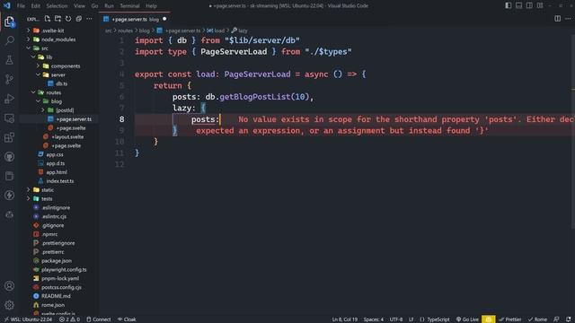This screenshot has width=575, height=323.
Task: Open the notifications bell in status bar
Action: (568, 319)
